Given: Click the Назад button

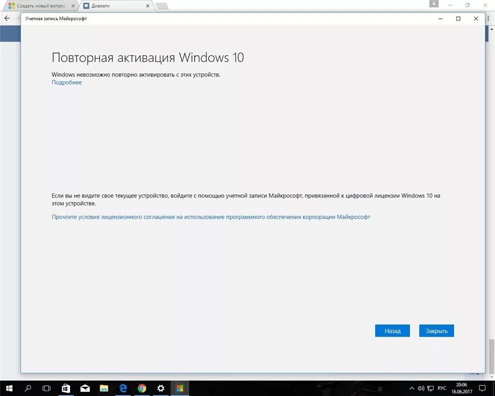Looking at the screenshot, I should coord(393,331).
